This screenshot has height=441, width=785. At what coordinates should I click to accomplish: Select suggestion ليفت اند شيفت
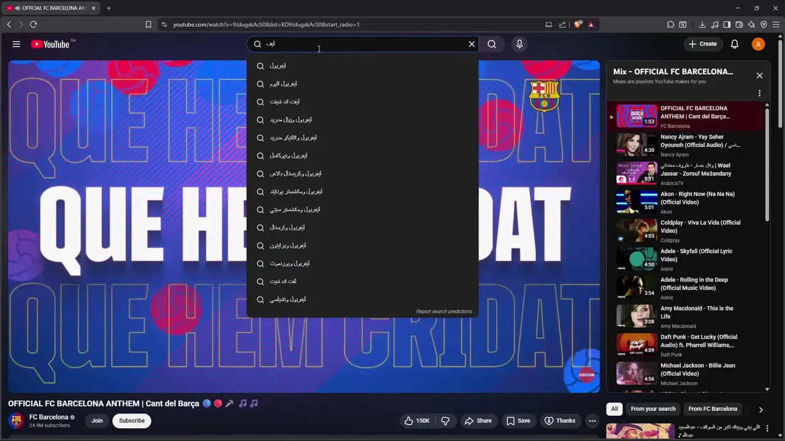(x=362, y=102)
